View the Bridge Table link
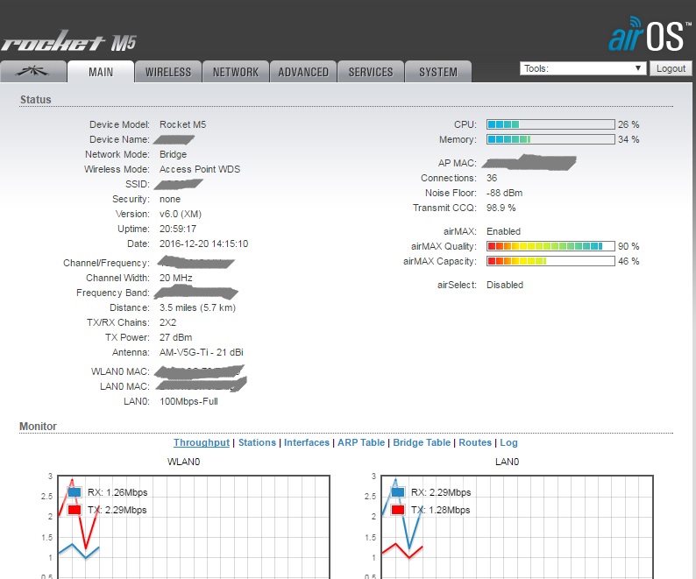Image resolution: width=696 pixels, height=579 pixels. pyautogui.click(x=422, y=443)
